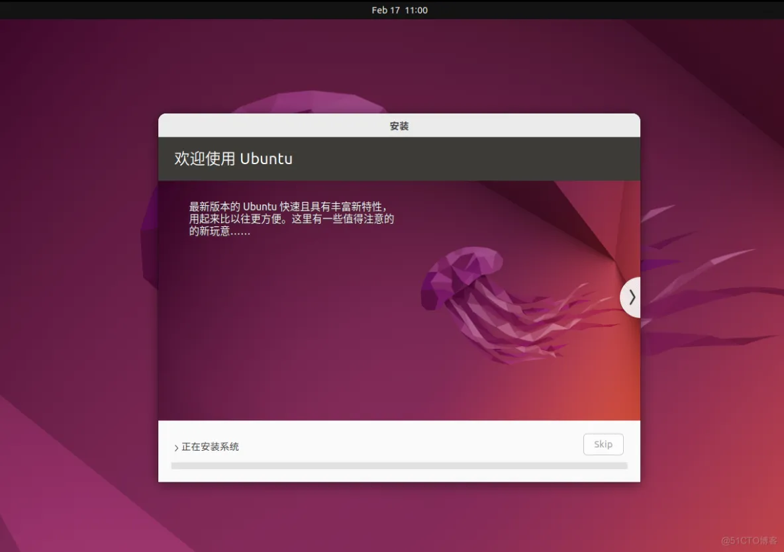784x552 pixels.
Task: Click the 最新版本的 Ubuntu description text
Action: tap(291, 218)
